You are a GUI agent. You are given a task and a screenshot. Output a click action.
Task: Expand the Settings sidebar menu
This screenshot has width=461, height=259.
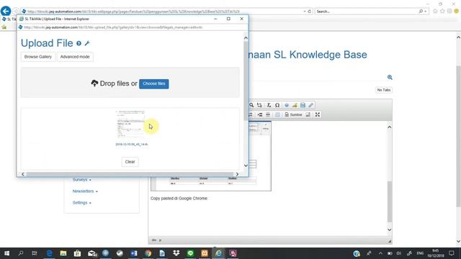(x=81, y=203)
